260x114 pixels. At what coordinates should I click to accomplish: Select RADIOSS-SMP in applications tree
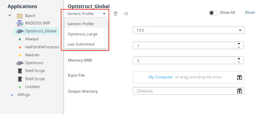coord(38,23)
